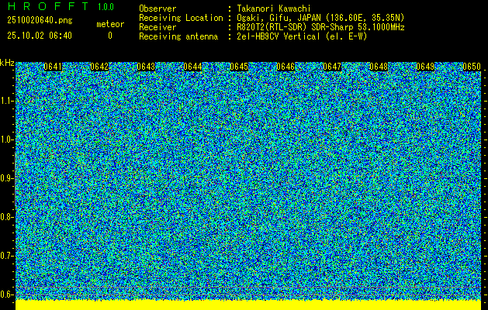Click the 1.1 kHz axis label
This screenshot has height=310, width=488.
point(5,101)
